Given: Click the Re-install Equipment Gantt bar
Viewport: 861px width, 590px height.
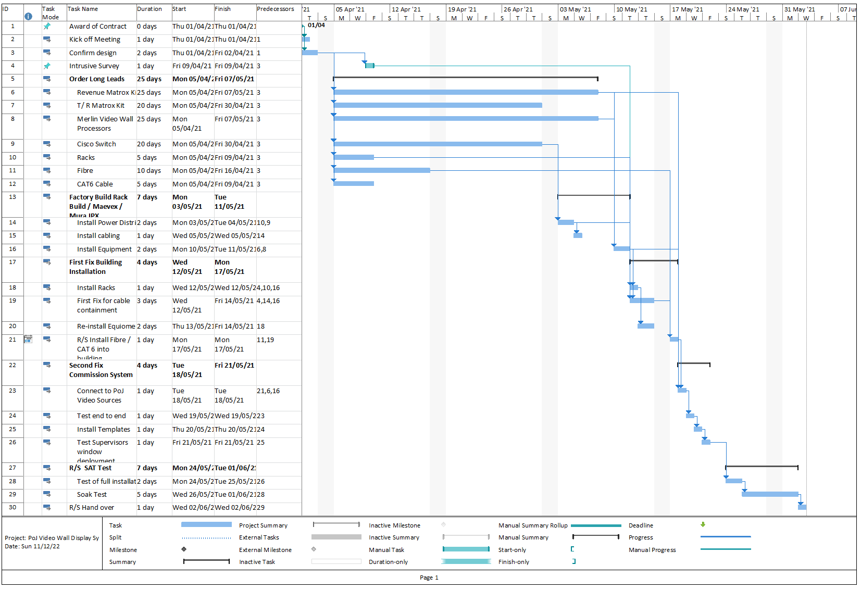Looking at the screenshot, I should 646,326.
